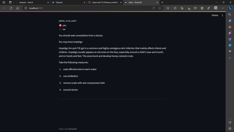Image resolution: width=234 pixels, height=132 pixels.
Task: Click the 'consult doctor' list item
Action: (71, 90)
